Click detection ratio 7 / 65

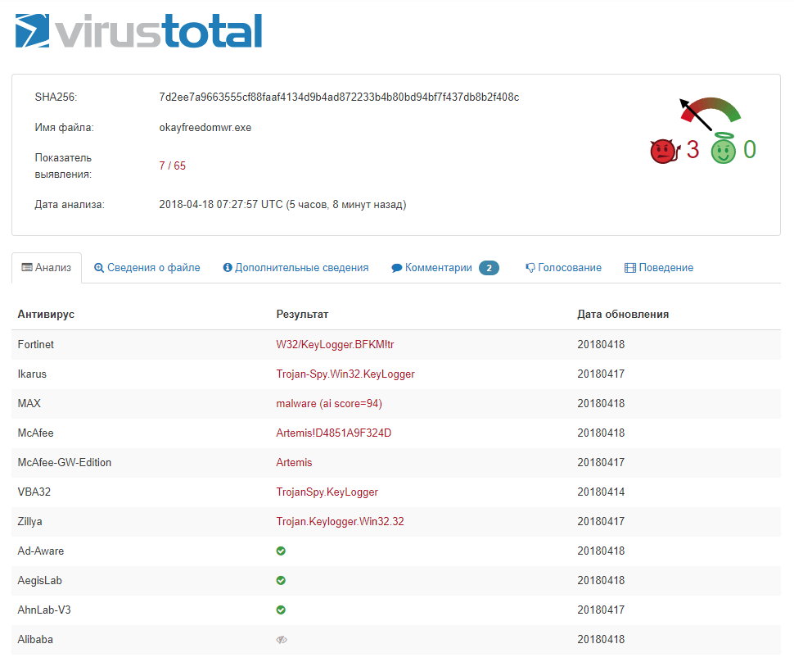tap(172, 165)
